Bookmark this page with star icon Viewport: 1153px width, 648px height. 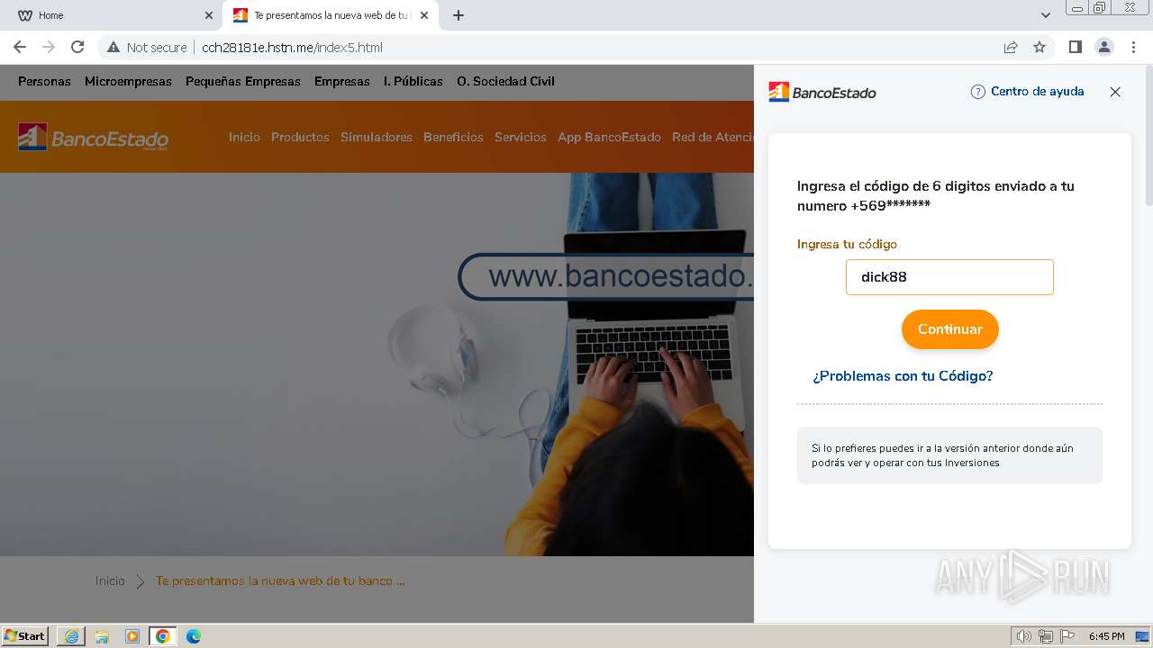(1040, 47)
